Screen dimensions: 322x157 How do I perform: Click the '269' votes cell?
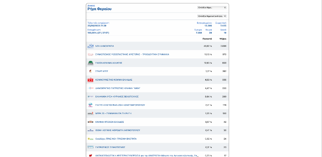224,97
